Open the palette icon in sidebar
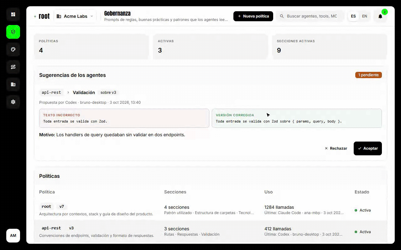 coord(13,49)
